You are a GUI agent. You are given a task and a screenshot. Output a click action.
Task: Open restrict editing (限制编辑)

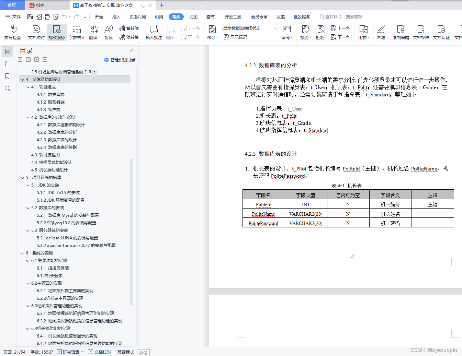click(401, 33)
